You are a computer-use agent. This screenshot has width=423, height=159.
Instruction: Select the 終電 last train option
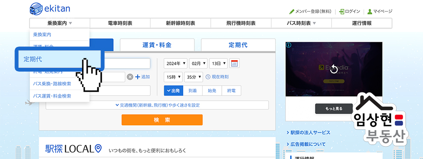coord(232,91)
